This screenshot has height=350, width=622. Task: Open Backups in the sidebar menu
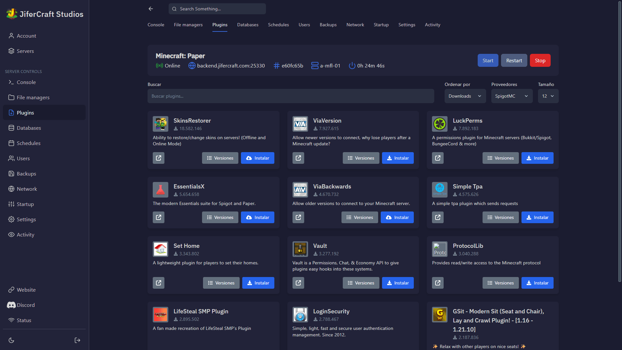coord(26,174)
